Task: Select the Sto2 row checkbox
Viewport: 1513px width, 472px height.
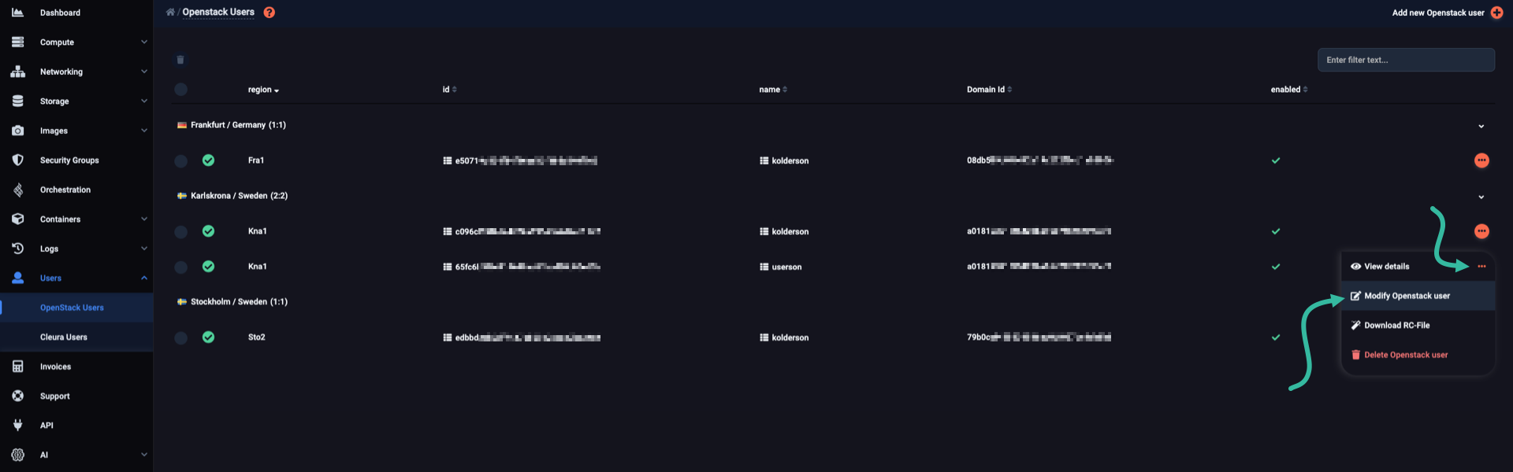Action: coord(180,337)
